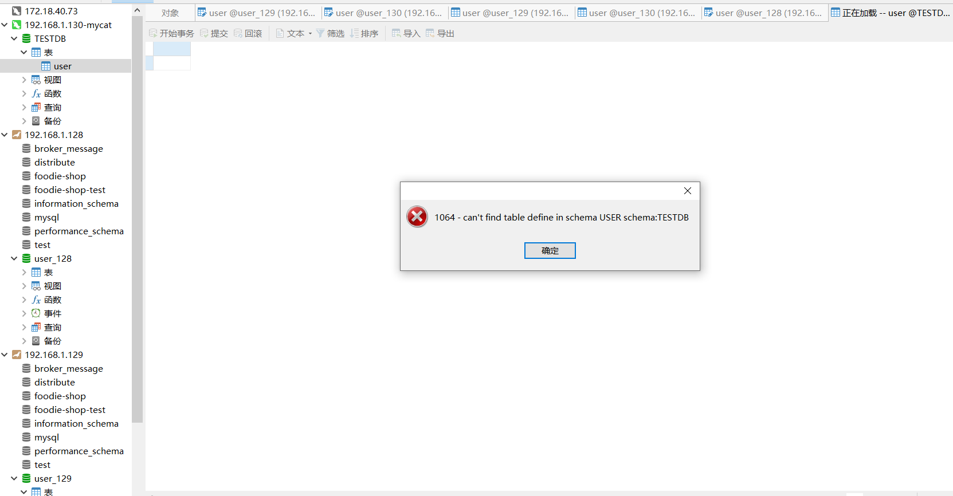Viewport: 953px width, 496px height.
Task: Click the user_129 green database icon
Action: click(x=26, y=478)
